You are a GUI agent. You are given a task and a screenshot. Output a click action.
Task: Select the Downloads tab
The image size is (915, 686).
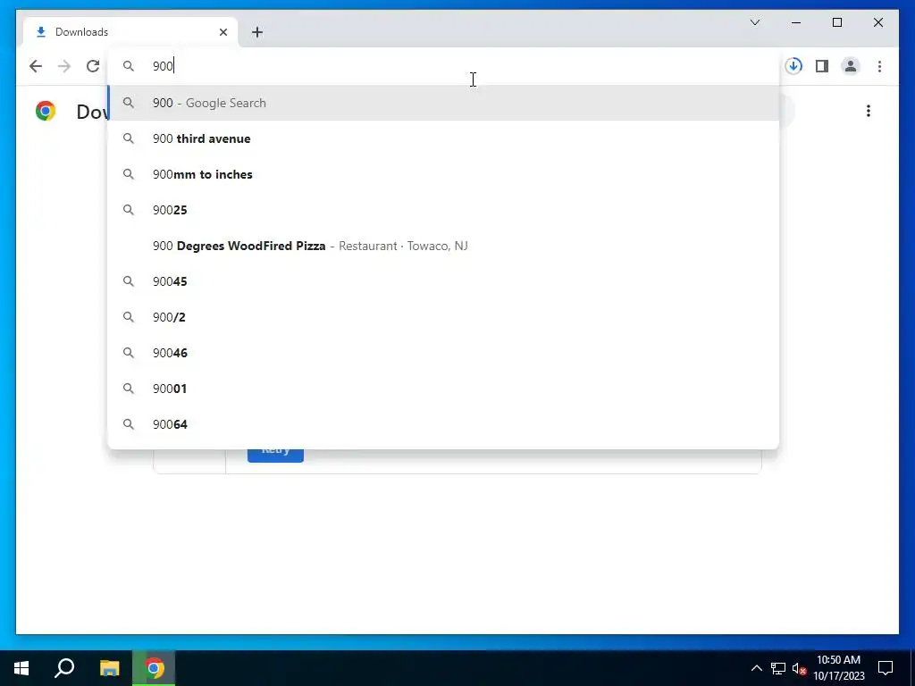click(x=130, y=32)
